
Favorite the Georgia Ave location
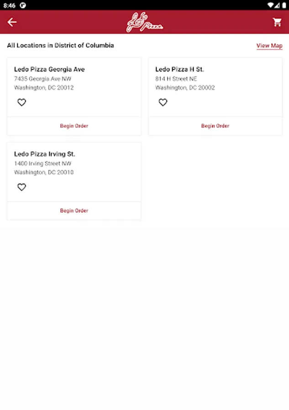[21, 102]
